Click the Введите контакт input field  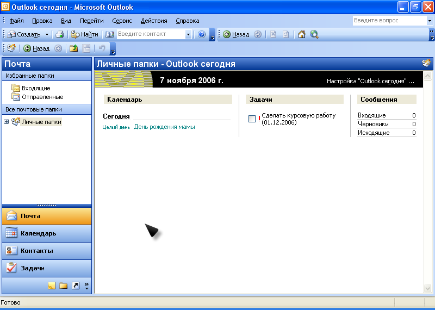151,34
